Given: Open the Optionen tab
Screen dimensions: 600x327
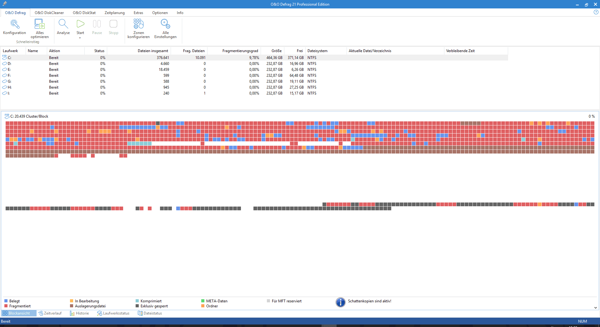Looking at the screenshot, I should (x=160, y=13).
